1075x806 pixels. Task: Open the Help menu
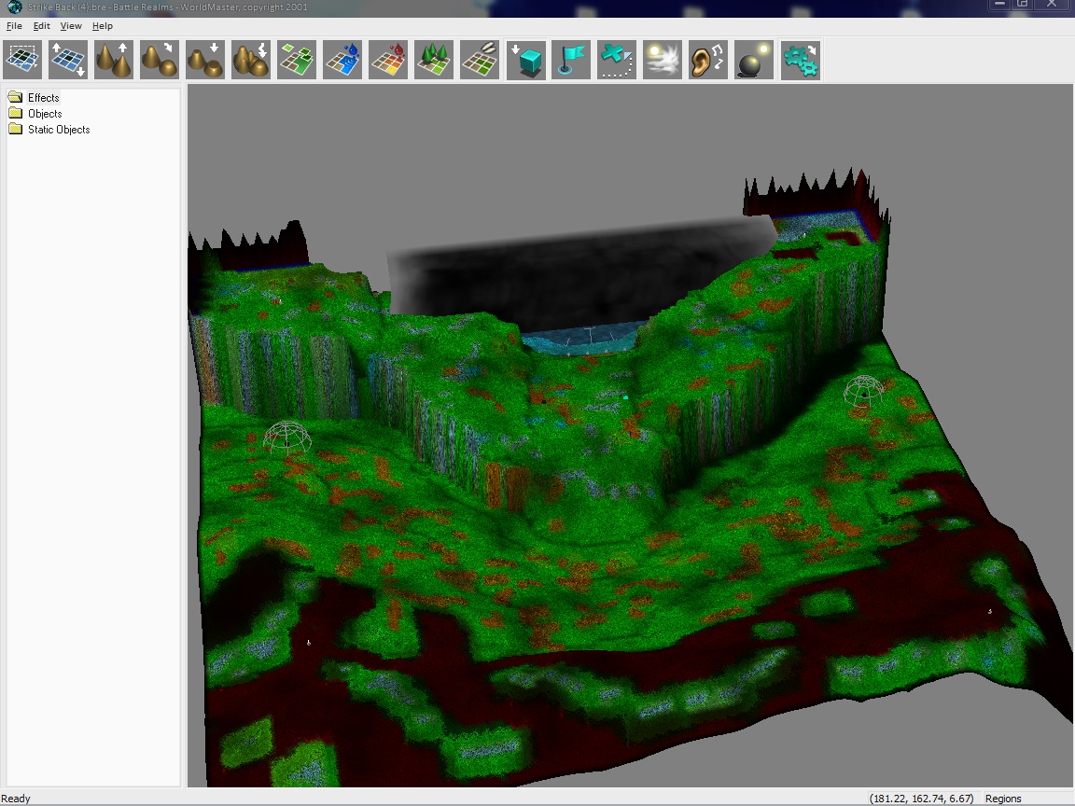coord(102,26)
